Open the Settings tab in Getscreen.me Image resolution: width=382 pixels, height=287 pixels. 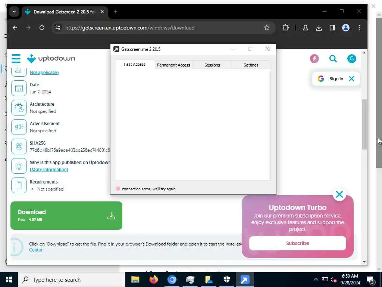coord(251,65)
